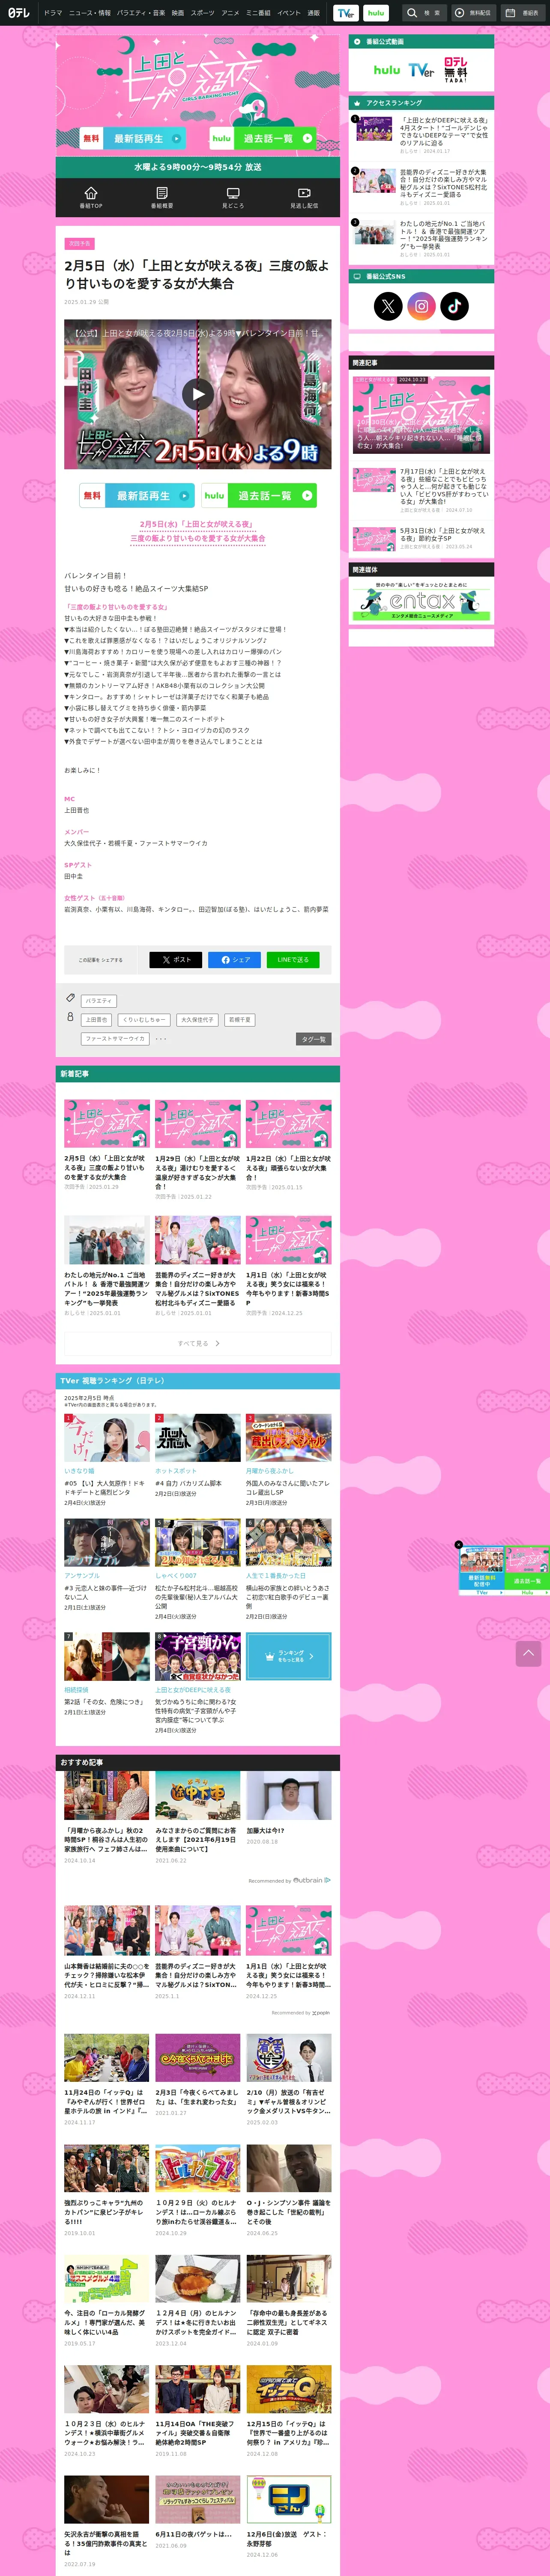The height and width of the screenshot is (2576, 550).
Task: Click the 若槻千夏 tag
Action: click(x=239, y=1020)
